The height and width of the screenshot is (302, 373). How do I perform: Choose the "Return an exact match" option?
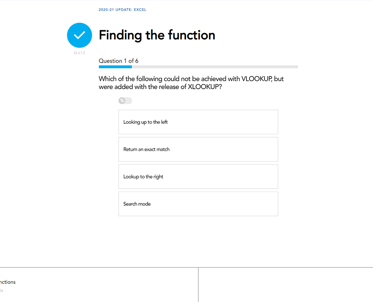[x=198, y=149]
